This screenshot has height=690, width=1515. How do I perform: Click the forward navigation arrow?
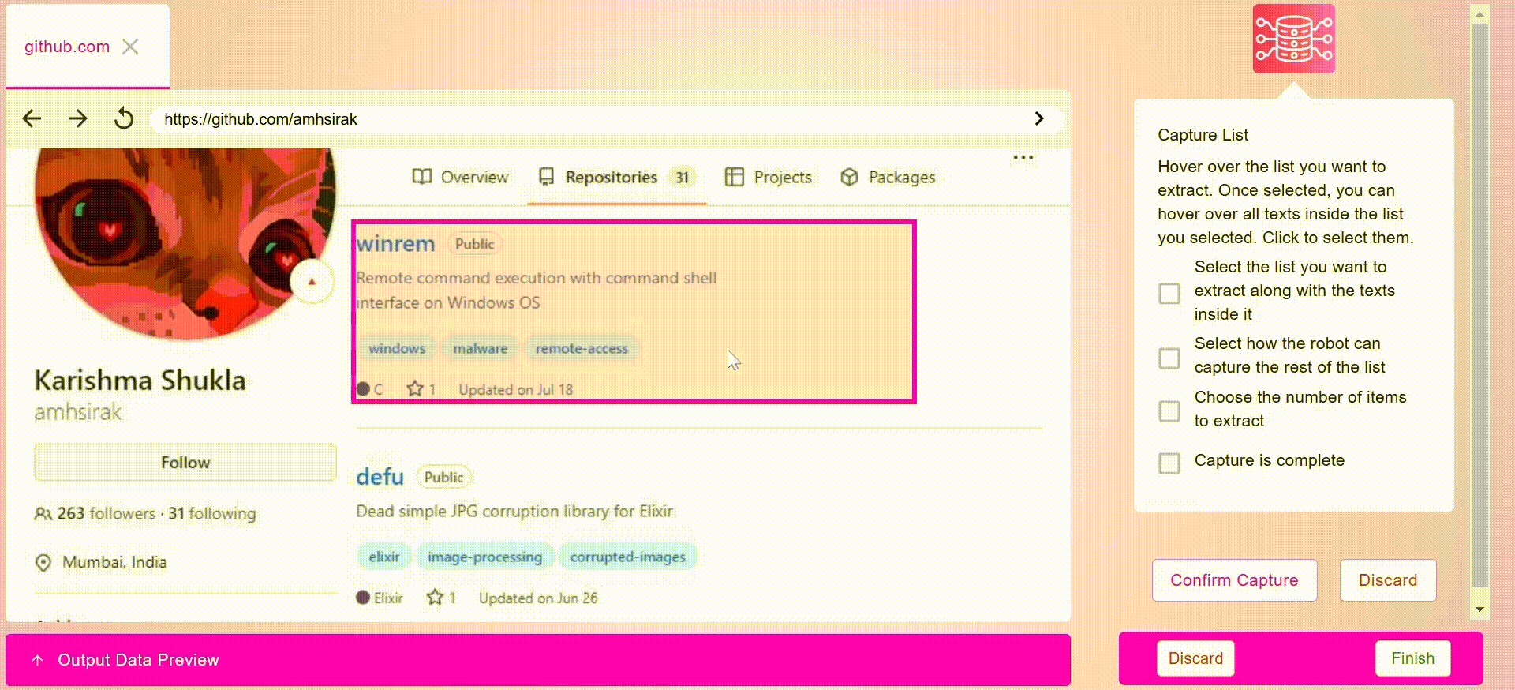pyautogui.click(x=77, y=119)
